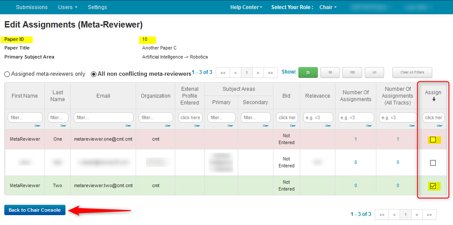Sort table by Email header
453x225 pixels.
[x=103, y=96]
